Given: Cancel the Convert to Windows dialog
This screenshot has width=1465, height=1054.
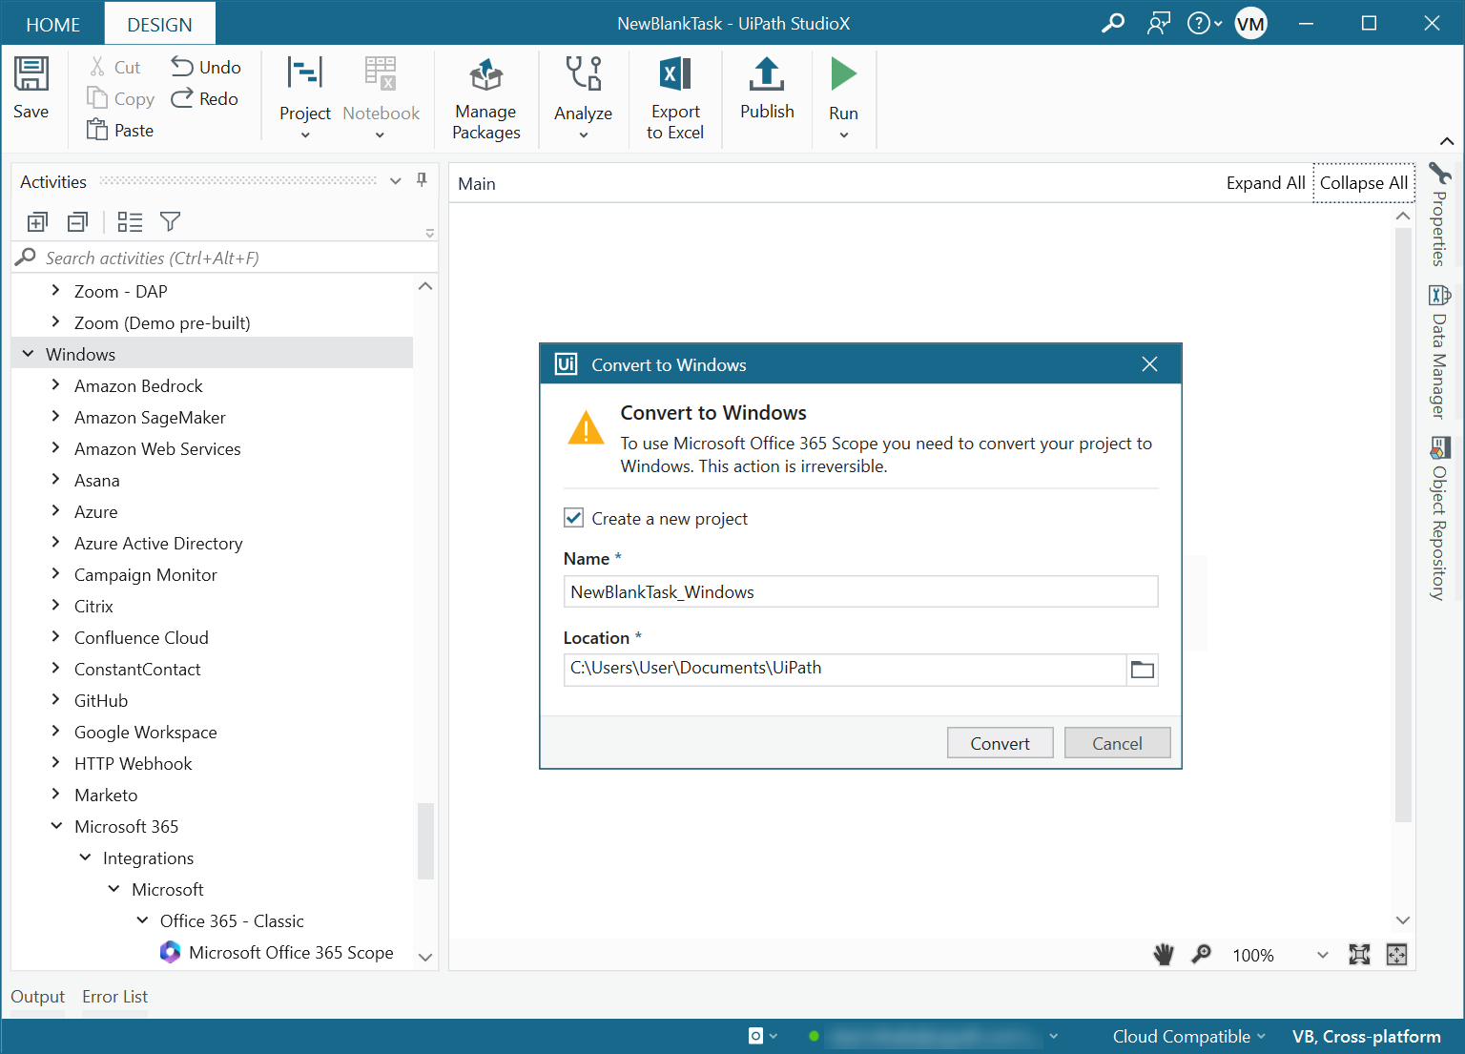Looking at the screenshot, I should 1117,743.
